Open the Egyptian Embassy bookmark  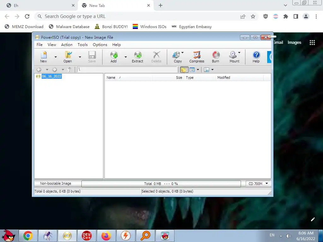[x=191, y=27]
